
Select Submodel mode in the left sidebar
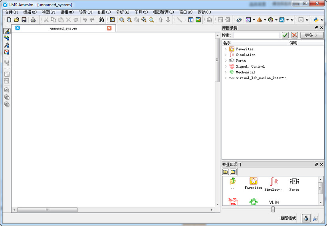(x=7, y=38)
